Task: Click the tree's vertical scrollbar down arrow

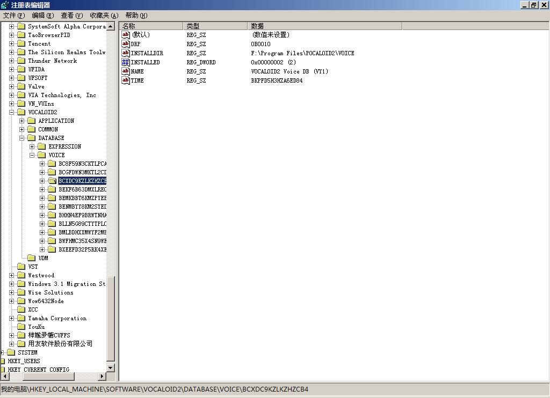Action: [x=111, y=367]
